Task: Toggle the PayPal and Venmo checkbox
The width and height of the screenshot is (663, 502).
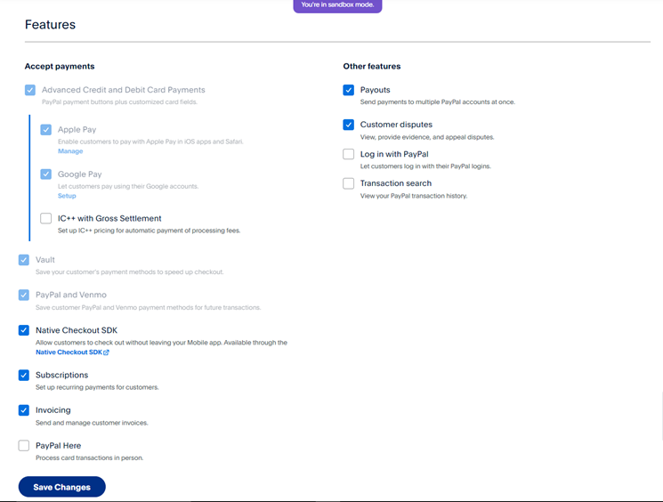Action: [x=24, y=295]
